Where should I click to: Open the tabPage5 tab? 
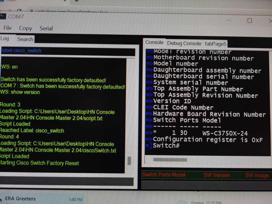pos(216,44)
